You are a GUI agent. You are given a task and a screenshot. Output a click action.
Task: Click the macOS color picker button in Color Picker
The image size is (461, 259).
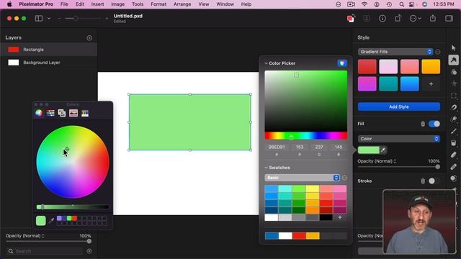[342, 63]
